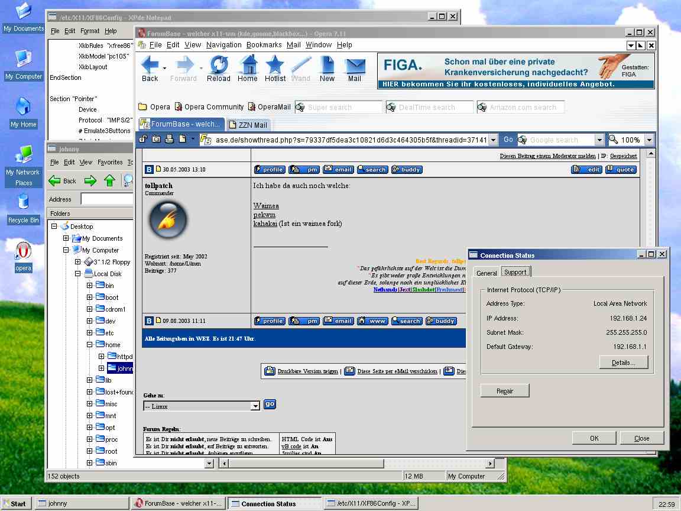Viewport: 681px width, 511px height.
Task: Click OK in Connection Status dialog
Action: [594, 438]
